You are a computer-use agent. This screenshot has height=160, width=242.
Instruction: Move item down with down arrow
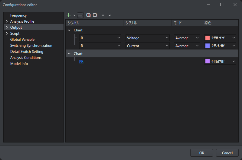tap(110, 15)
